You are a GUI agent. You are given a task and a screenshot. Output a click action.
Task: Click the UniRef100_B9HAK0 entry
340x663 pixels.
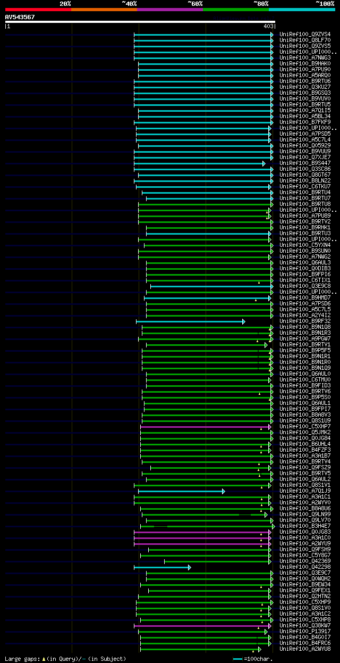(305, 63)
